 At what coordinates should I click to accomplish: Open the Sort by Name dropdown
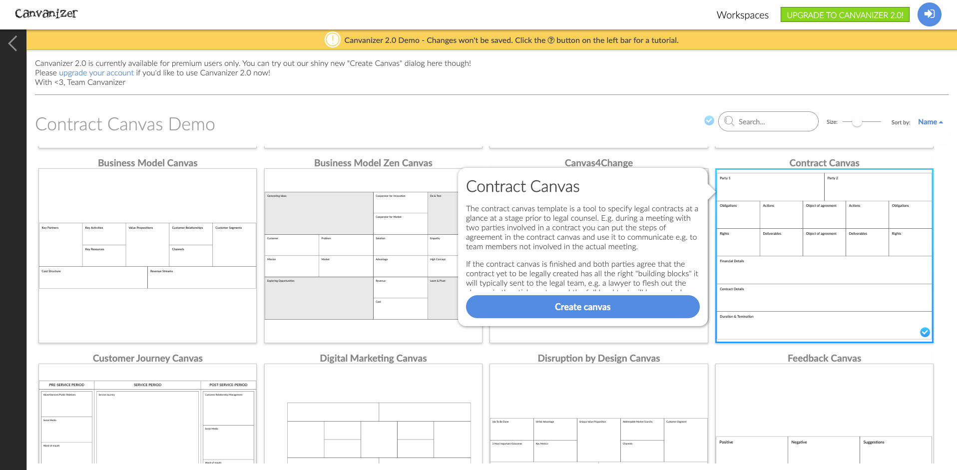pyautogui.click(x=927, y=122)
